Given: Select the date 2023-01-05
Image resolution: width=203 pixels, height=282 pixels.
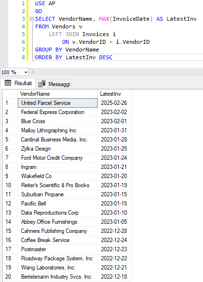Looking at the screenshot, I should (x=114, y=222).
